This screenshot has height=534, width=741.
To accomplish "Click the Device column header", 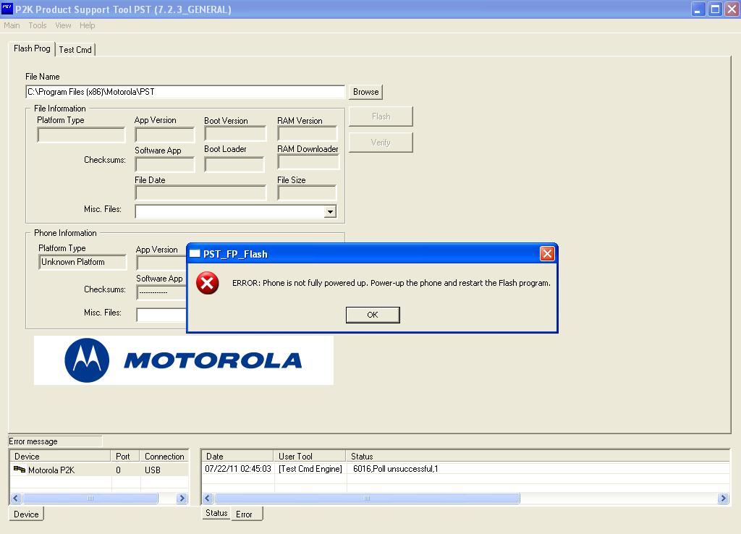I will tap(61, 456).
